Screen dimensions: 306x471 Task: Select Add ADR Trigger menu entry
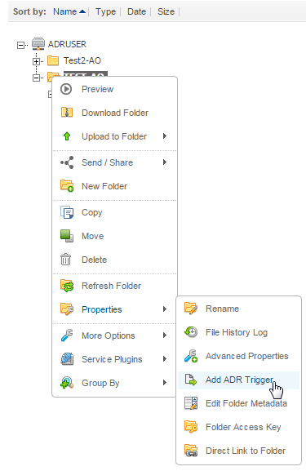(239, 380)
